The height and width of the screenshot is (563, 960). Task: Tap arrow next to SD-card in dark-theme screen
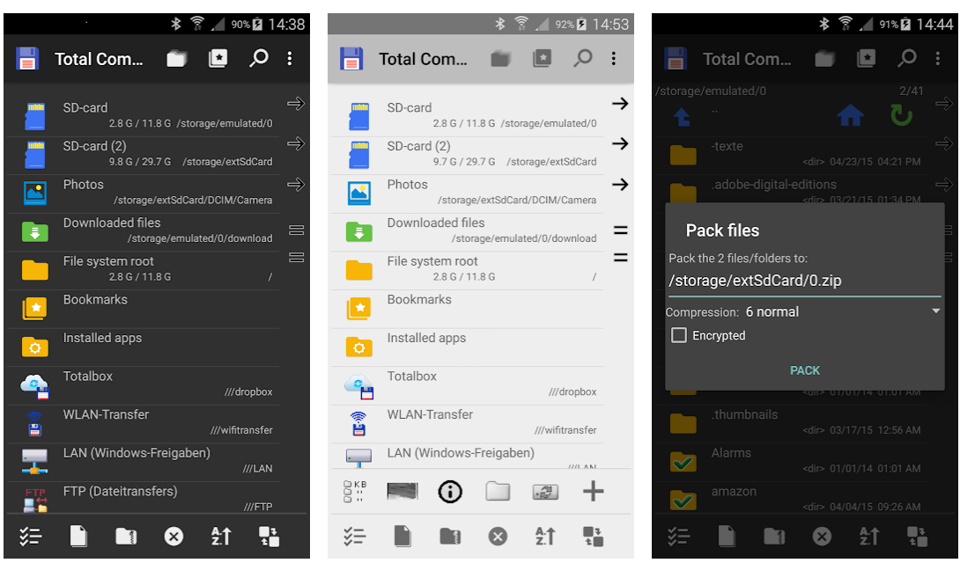[296, 103]
